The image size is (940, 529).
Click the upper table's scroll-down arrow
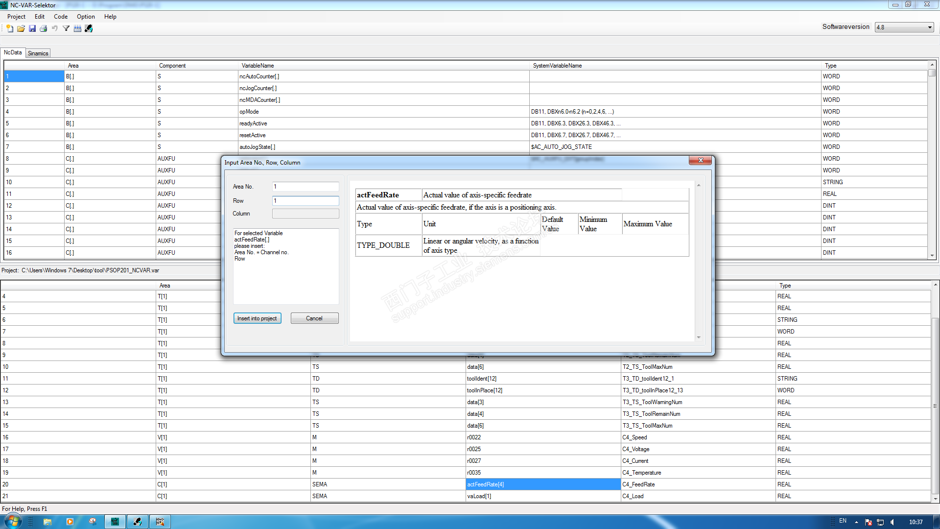pos(932,255)
